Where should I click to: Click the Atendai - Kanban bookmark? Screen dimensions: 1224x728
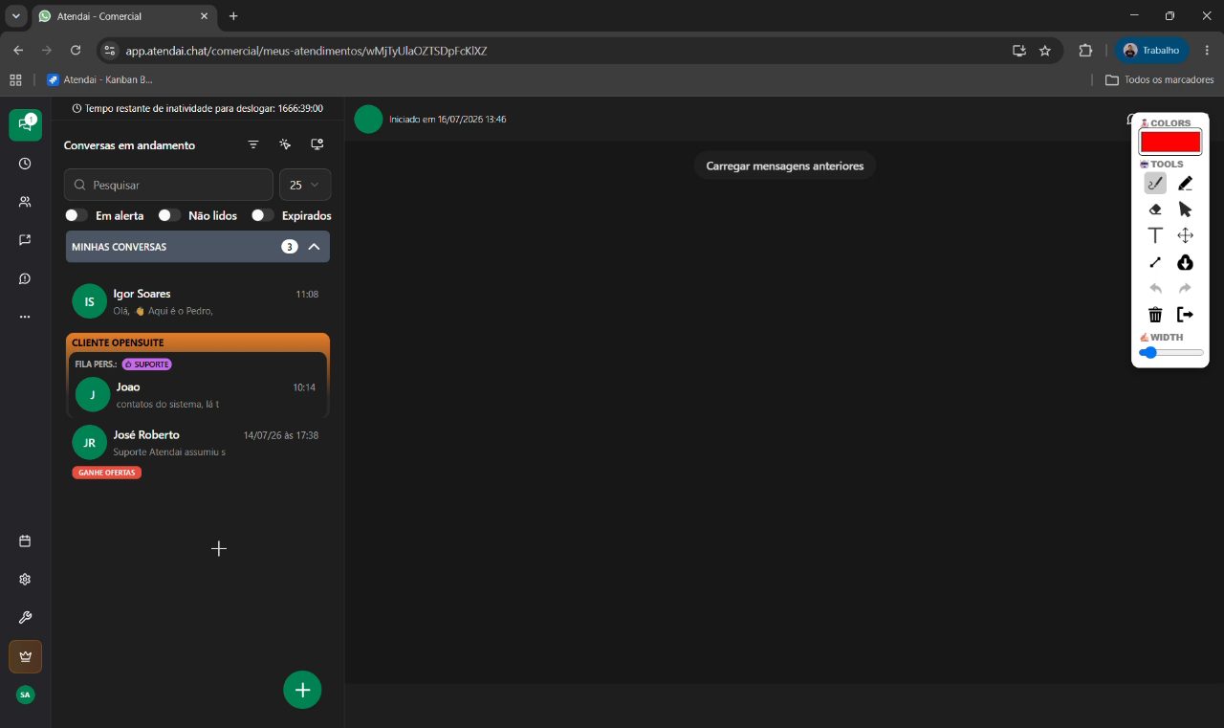click(99, 79)
